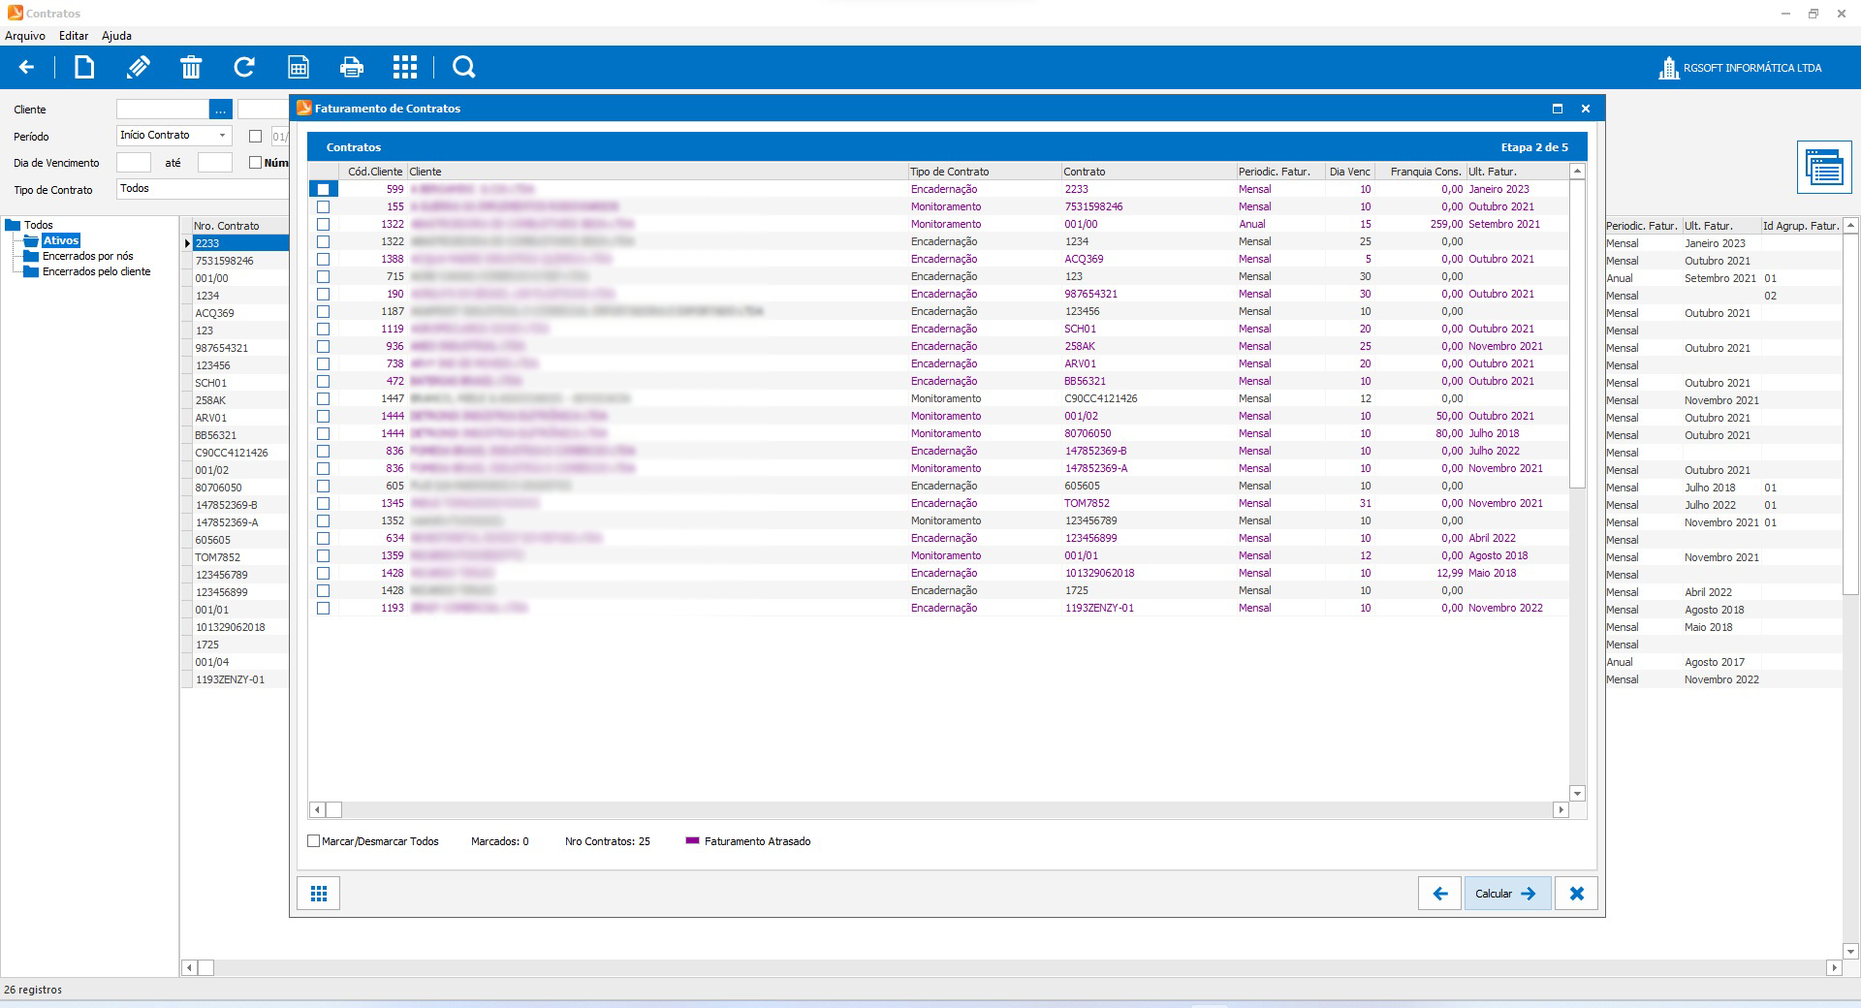Click the search magnifier icon
The width and height of the screenshot is (1861, 1008).
coord(464,67)
